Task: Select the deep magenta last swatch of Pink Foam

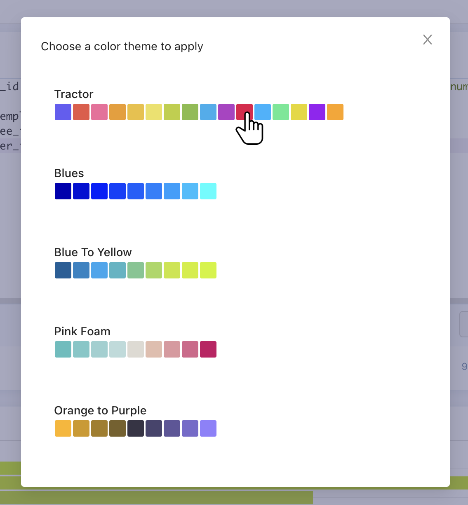Action: click(x=208, y=349)
